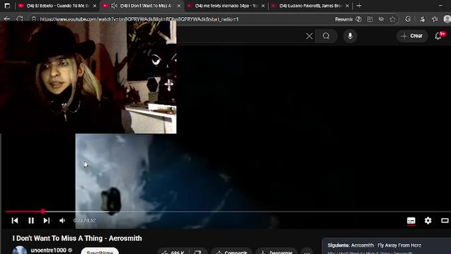Open the browser extensions icon

(408, 19)
